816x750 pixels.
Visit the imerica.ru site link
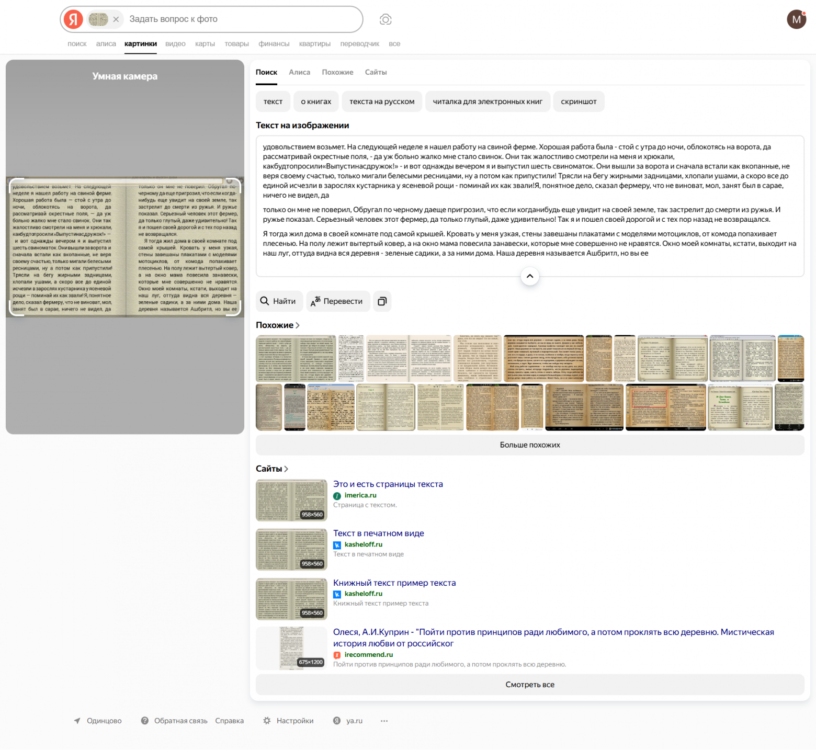(x=360, y=495)
